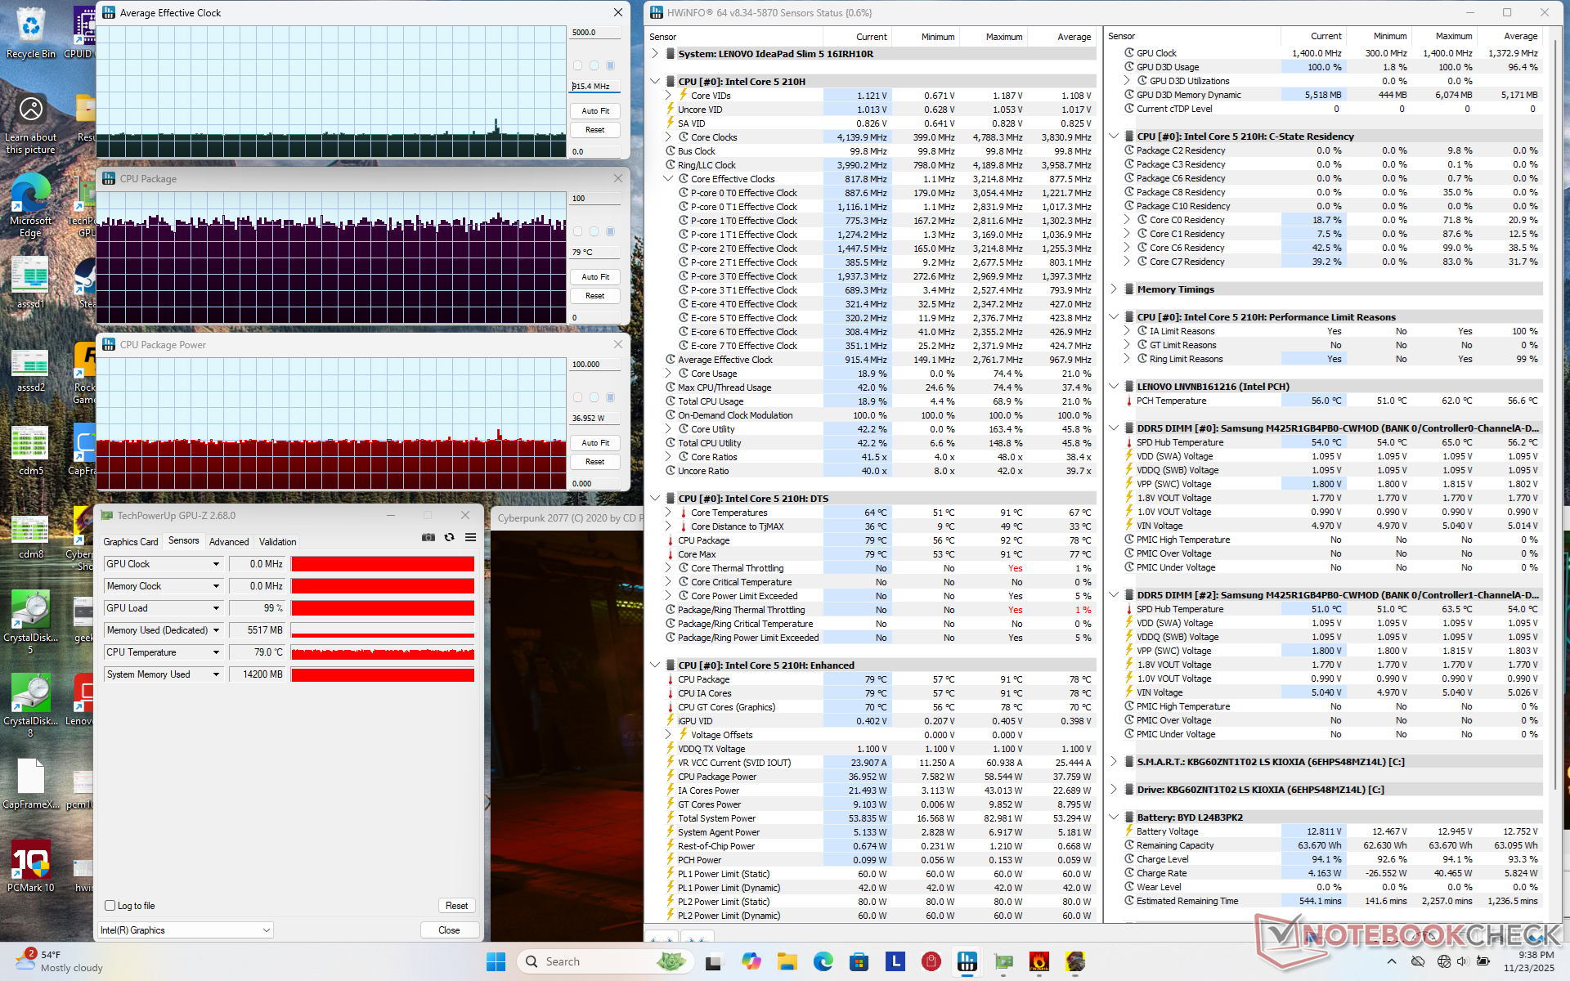Click the GPU-Z refresh icon
Viewport: 1570px width, 981px height.
(x=449, y=537)
